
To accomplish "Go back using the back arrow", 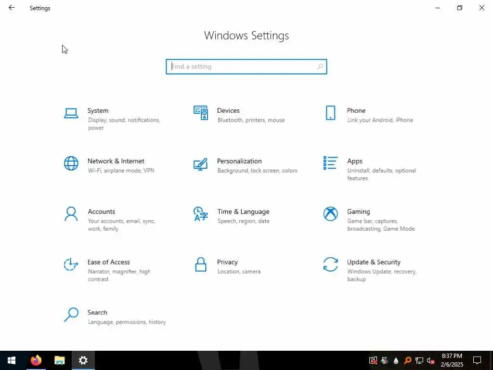I will (12, 8).
